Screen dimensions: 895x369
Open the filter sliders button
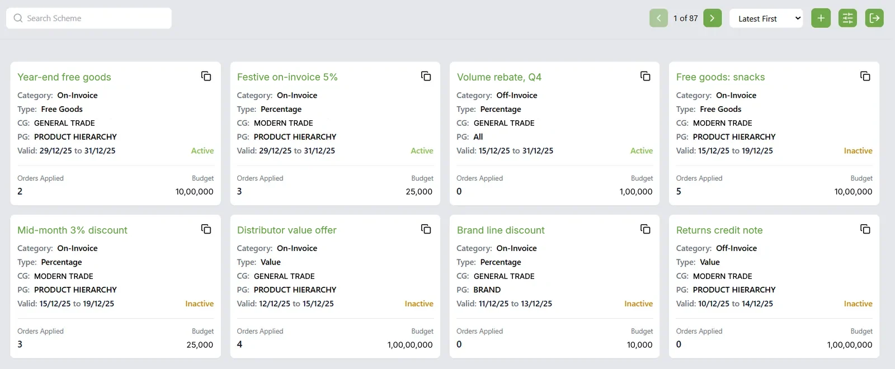pos(847,18)
